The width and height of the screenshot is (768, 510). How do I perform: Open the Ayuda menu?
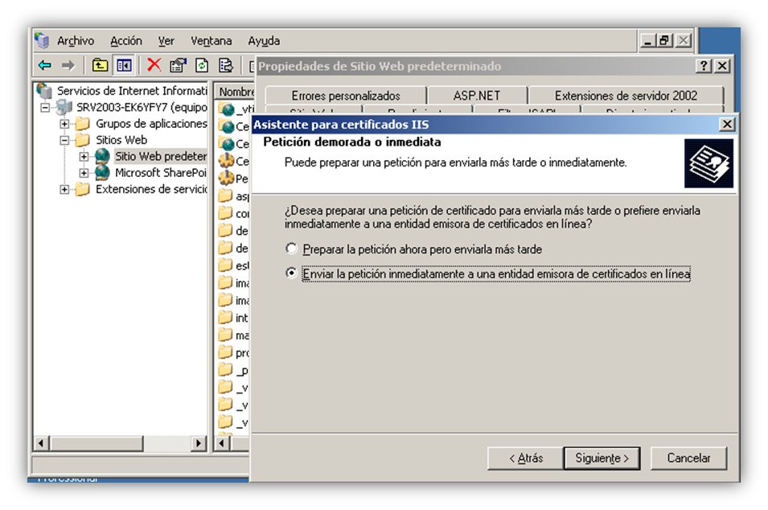coord(264,41)
